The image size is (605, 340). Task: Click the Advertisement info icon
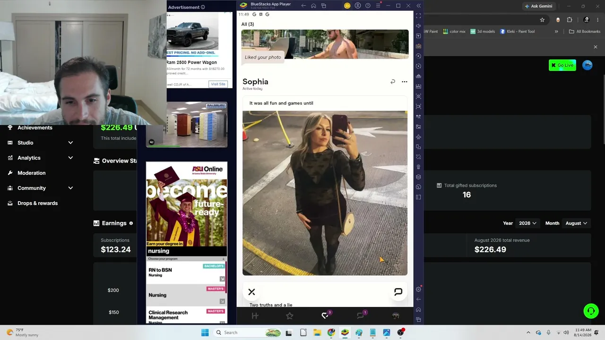point(203,7)
